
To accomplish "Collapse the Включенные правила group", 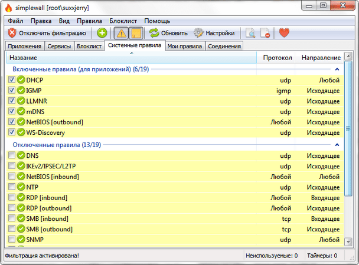I will 337,69.
